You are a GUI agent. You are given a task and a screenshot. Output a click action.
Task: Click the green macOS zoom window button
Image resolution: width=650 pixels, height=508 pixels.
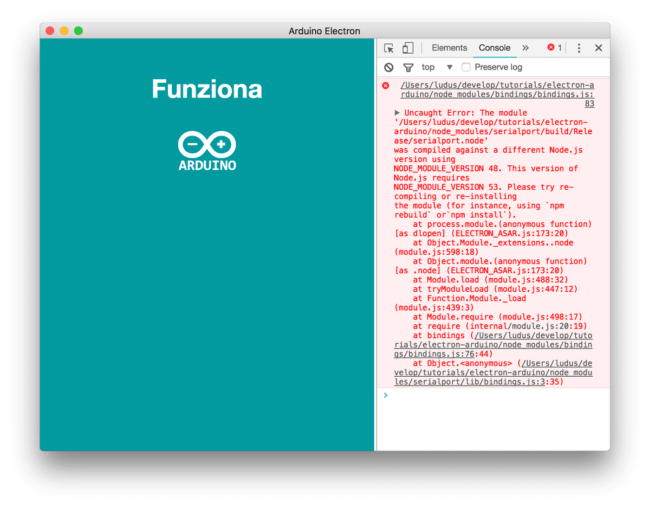click(79, 31)
